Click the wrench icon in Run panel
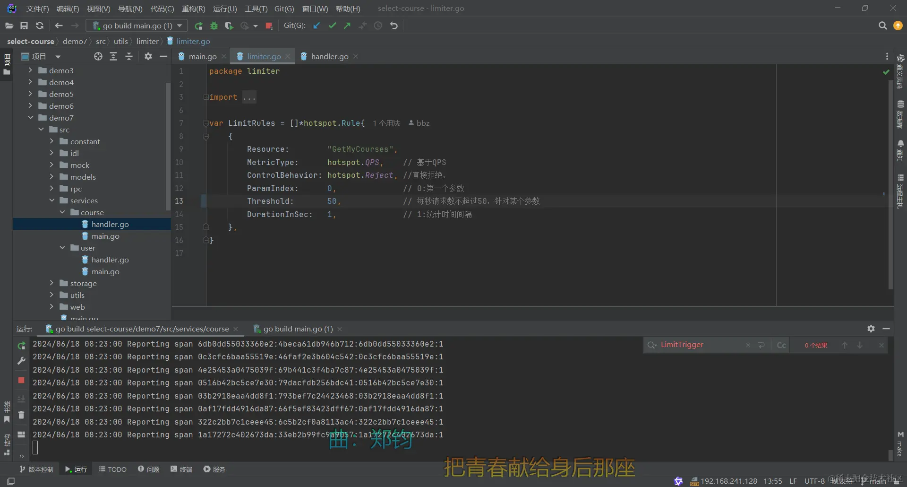 pyautogui.click(x=21, y=361)
